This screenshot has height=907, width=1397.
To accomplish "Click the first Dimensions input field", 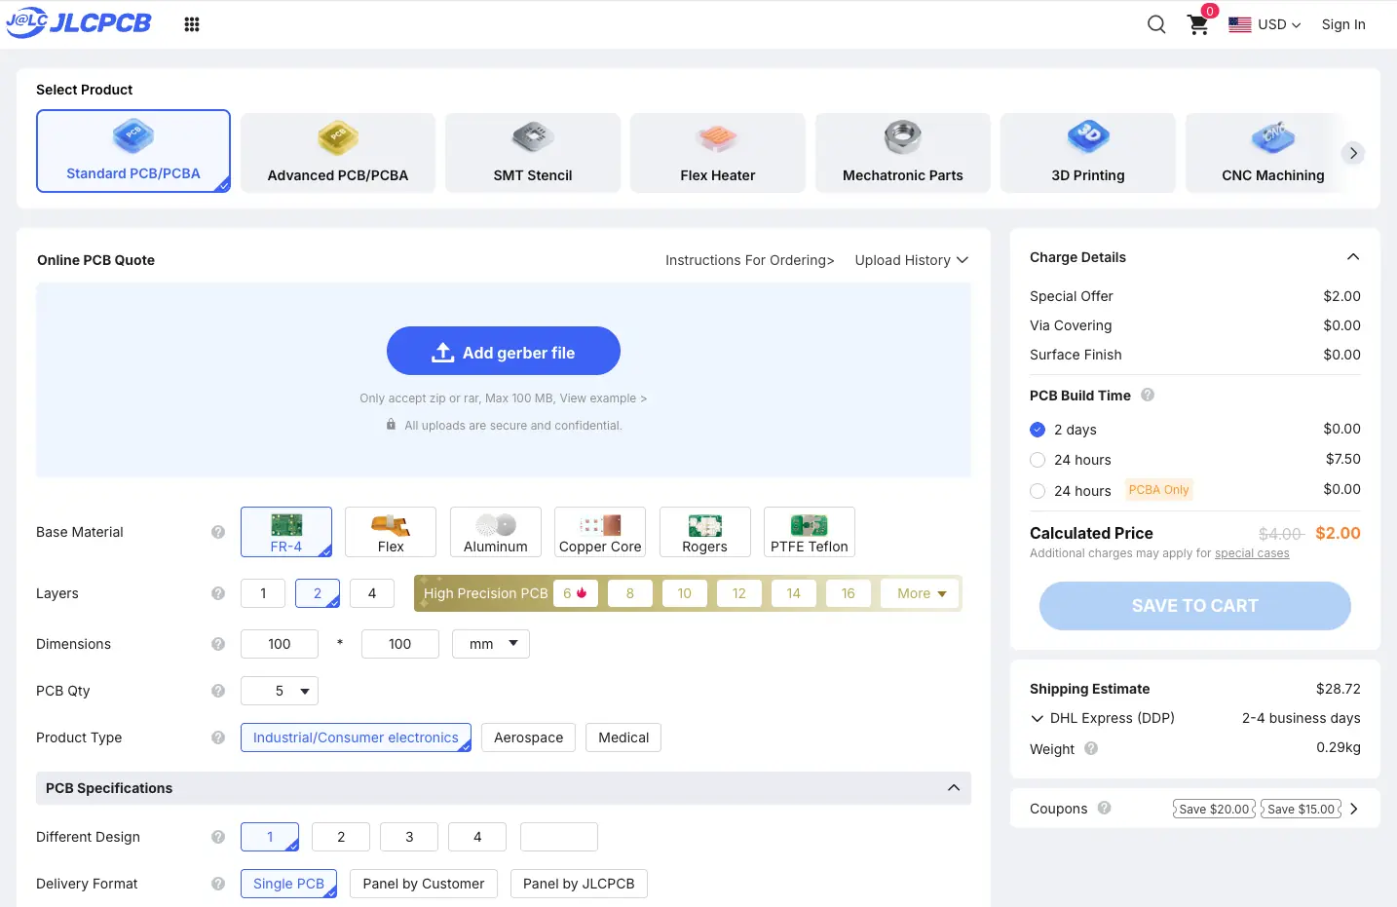I will point(280,644).
